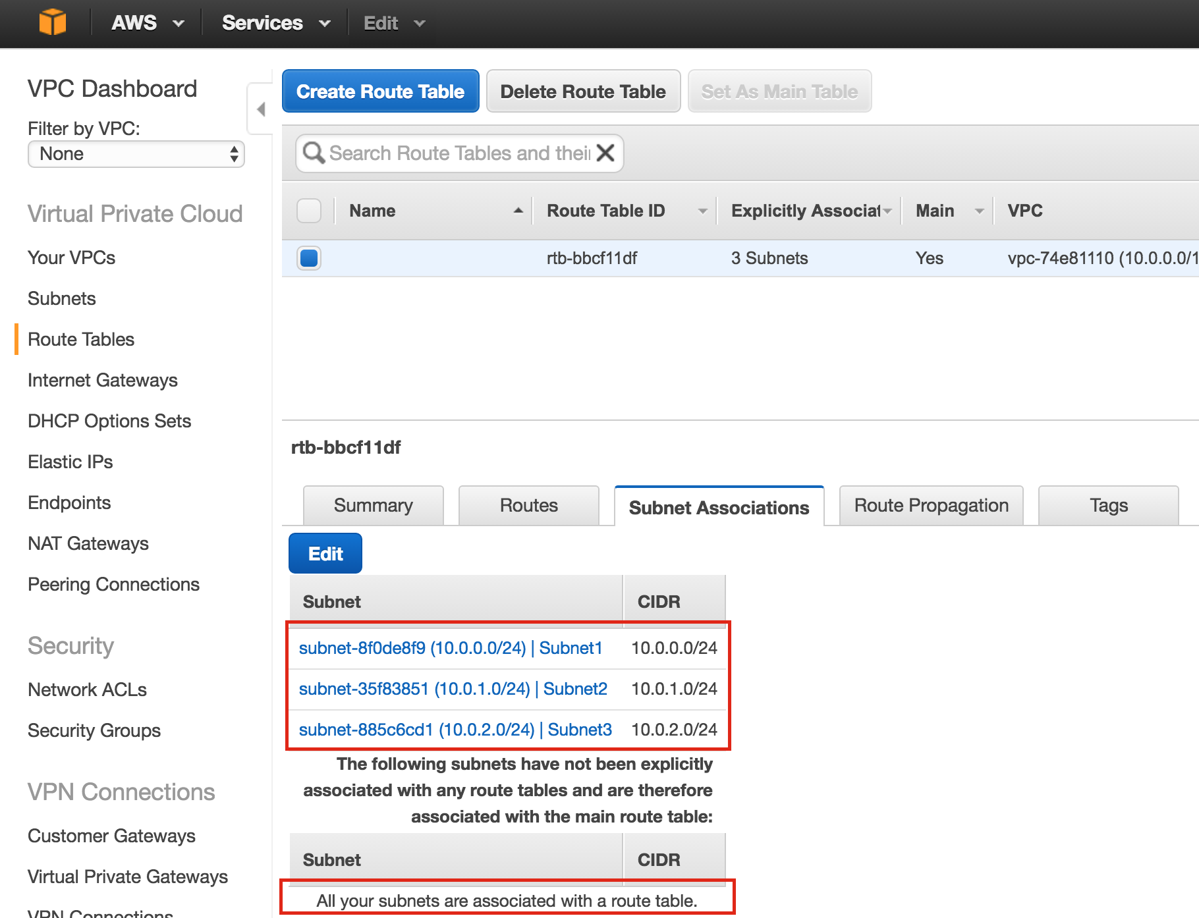Image resolution: width=1199 pixels, height=918 pixels.
Task: Click the rtb-bbcf11df Route Table ID cell
Action: pos(592,258)
